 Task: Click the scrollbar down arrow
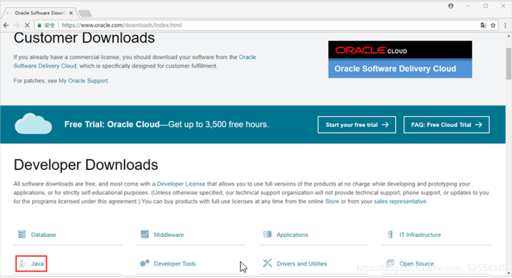click(509, 274)
